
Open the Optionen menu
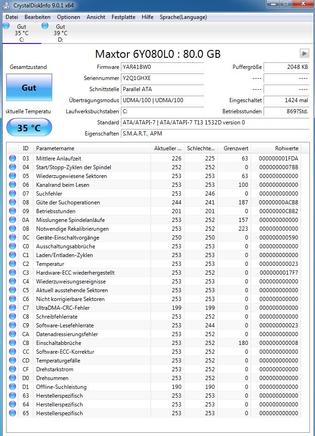point(69,17)
